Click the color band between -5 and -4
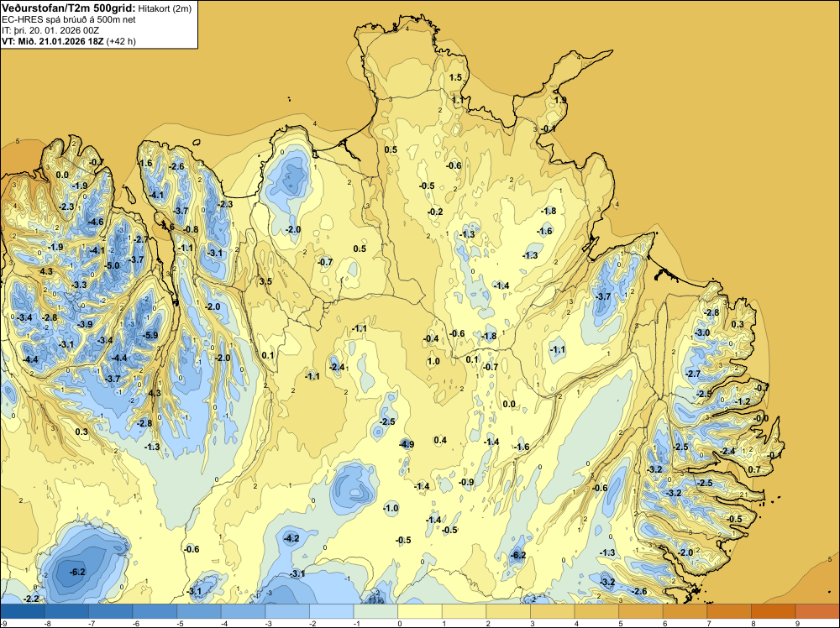Image resolution: width=840 pixels, height=628 pixels. tap(199, 611)
